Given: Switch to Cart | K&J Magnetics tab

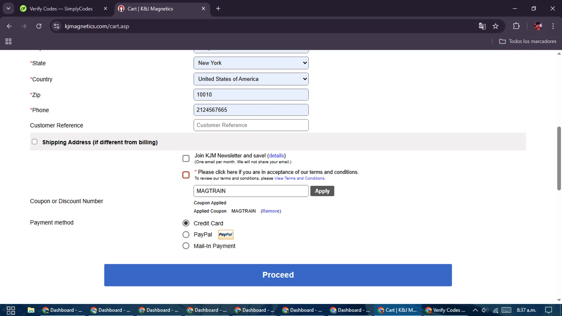Looking at the screenshot, I should (x=161, y=8).
